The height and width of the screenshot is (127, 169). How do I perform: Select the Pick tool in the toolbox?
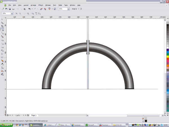(2, 19)
